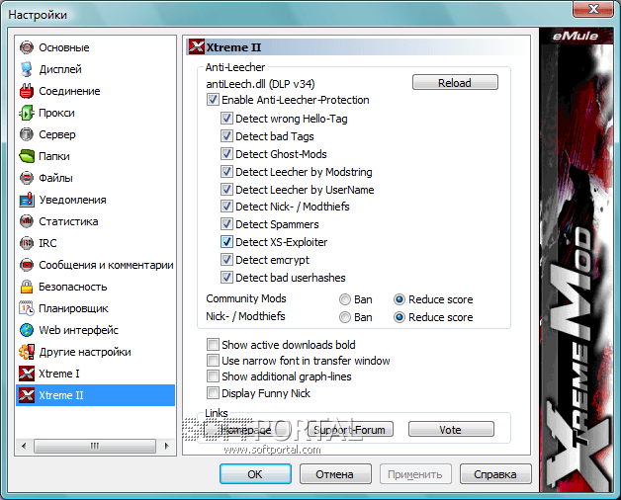Toggle Detect Leecher by Modstring checkbox
This screenshot has width=621, height=500.
coord(226,171)
